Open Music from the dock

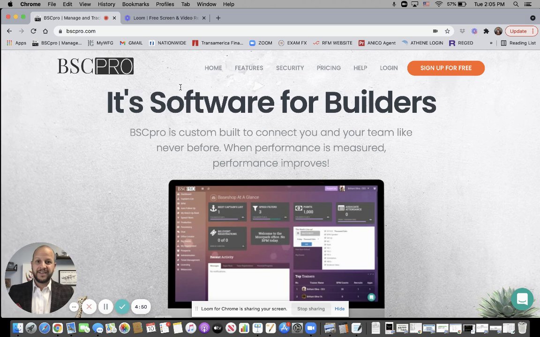coord(191,328)
